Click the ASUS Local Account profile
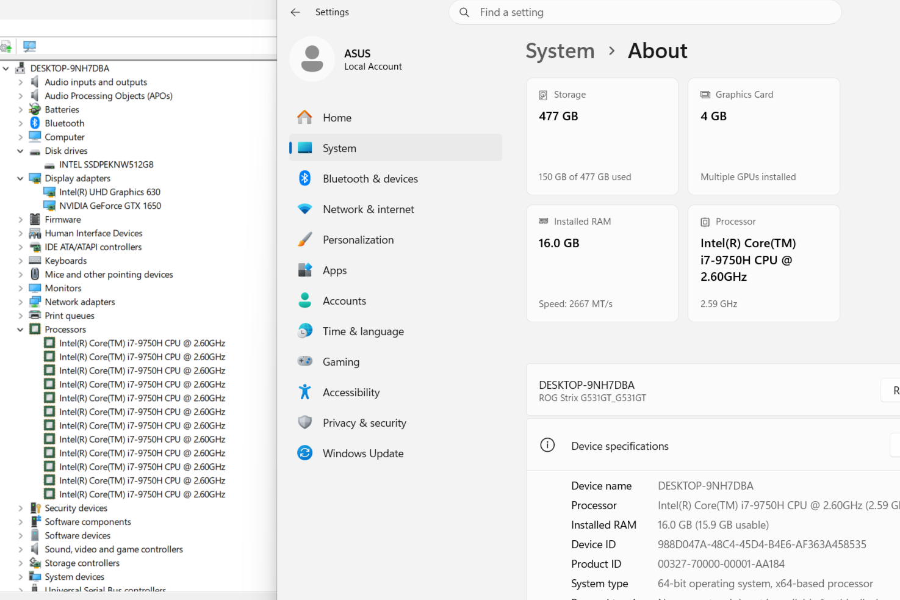Image resolution: width=900 pixels, height=600 pixels. coord(347,59)
